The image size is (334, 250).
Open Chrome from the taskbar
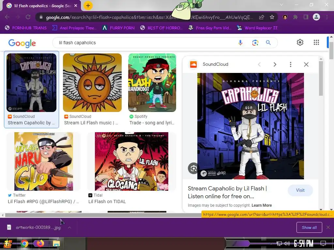tap(24, 243)
